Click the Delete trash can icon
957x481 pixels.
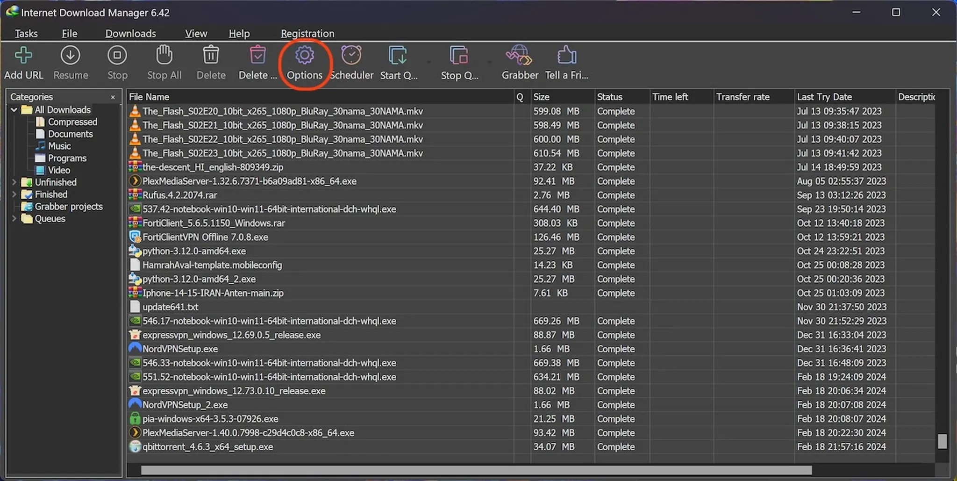211,56
